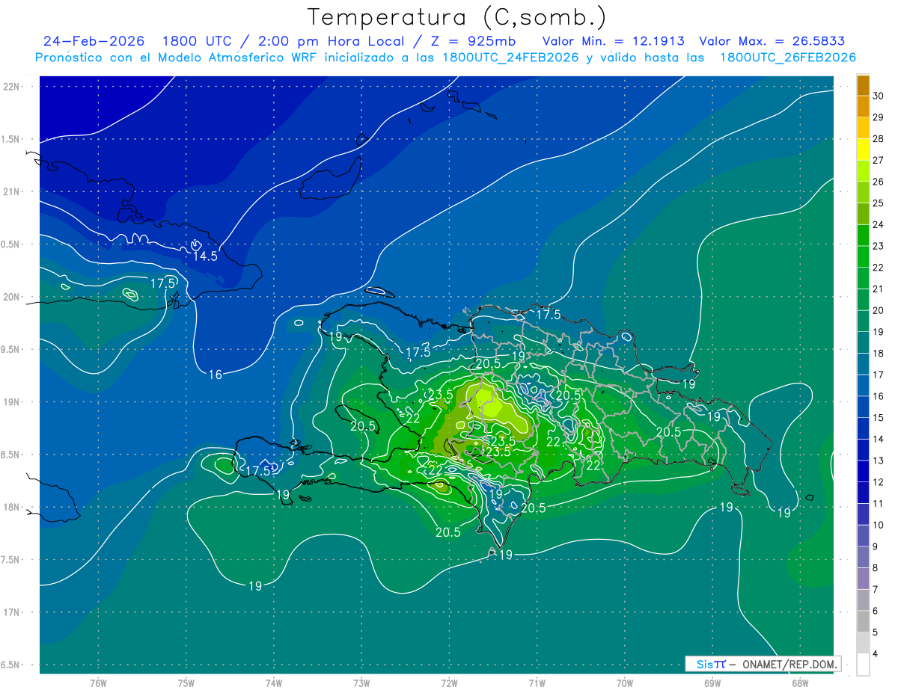Click the "68W" longitude axis label
898x693 pixels.
point(800,683)
